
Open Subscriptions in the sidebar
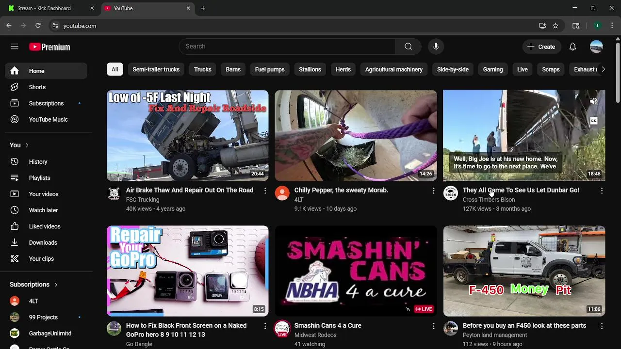(x=46, y=103)
